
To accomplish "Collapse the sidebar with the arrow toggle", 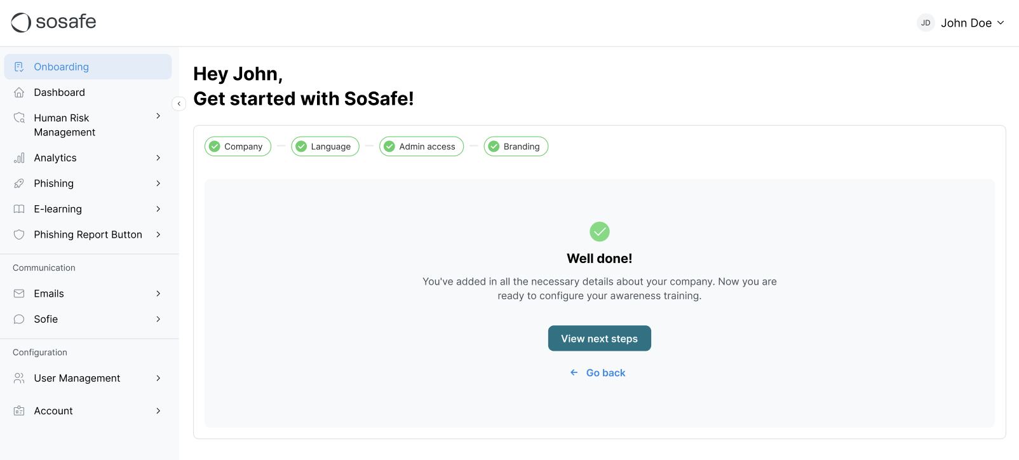I will pyautogui.click(x=179, y=104).
